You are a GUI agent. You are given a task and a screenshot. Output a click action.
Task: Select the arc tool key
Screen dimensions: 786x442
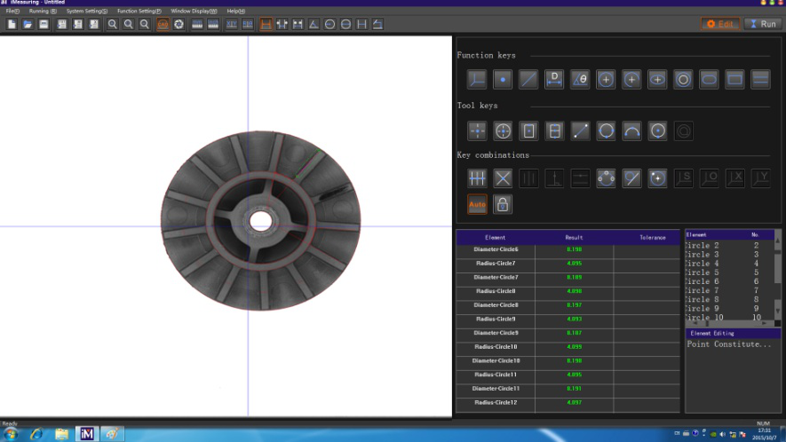(631, 131)
